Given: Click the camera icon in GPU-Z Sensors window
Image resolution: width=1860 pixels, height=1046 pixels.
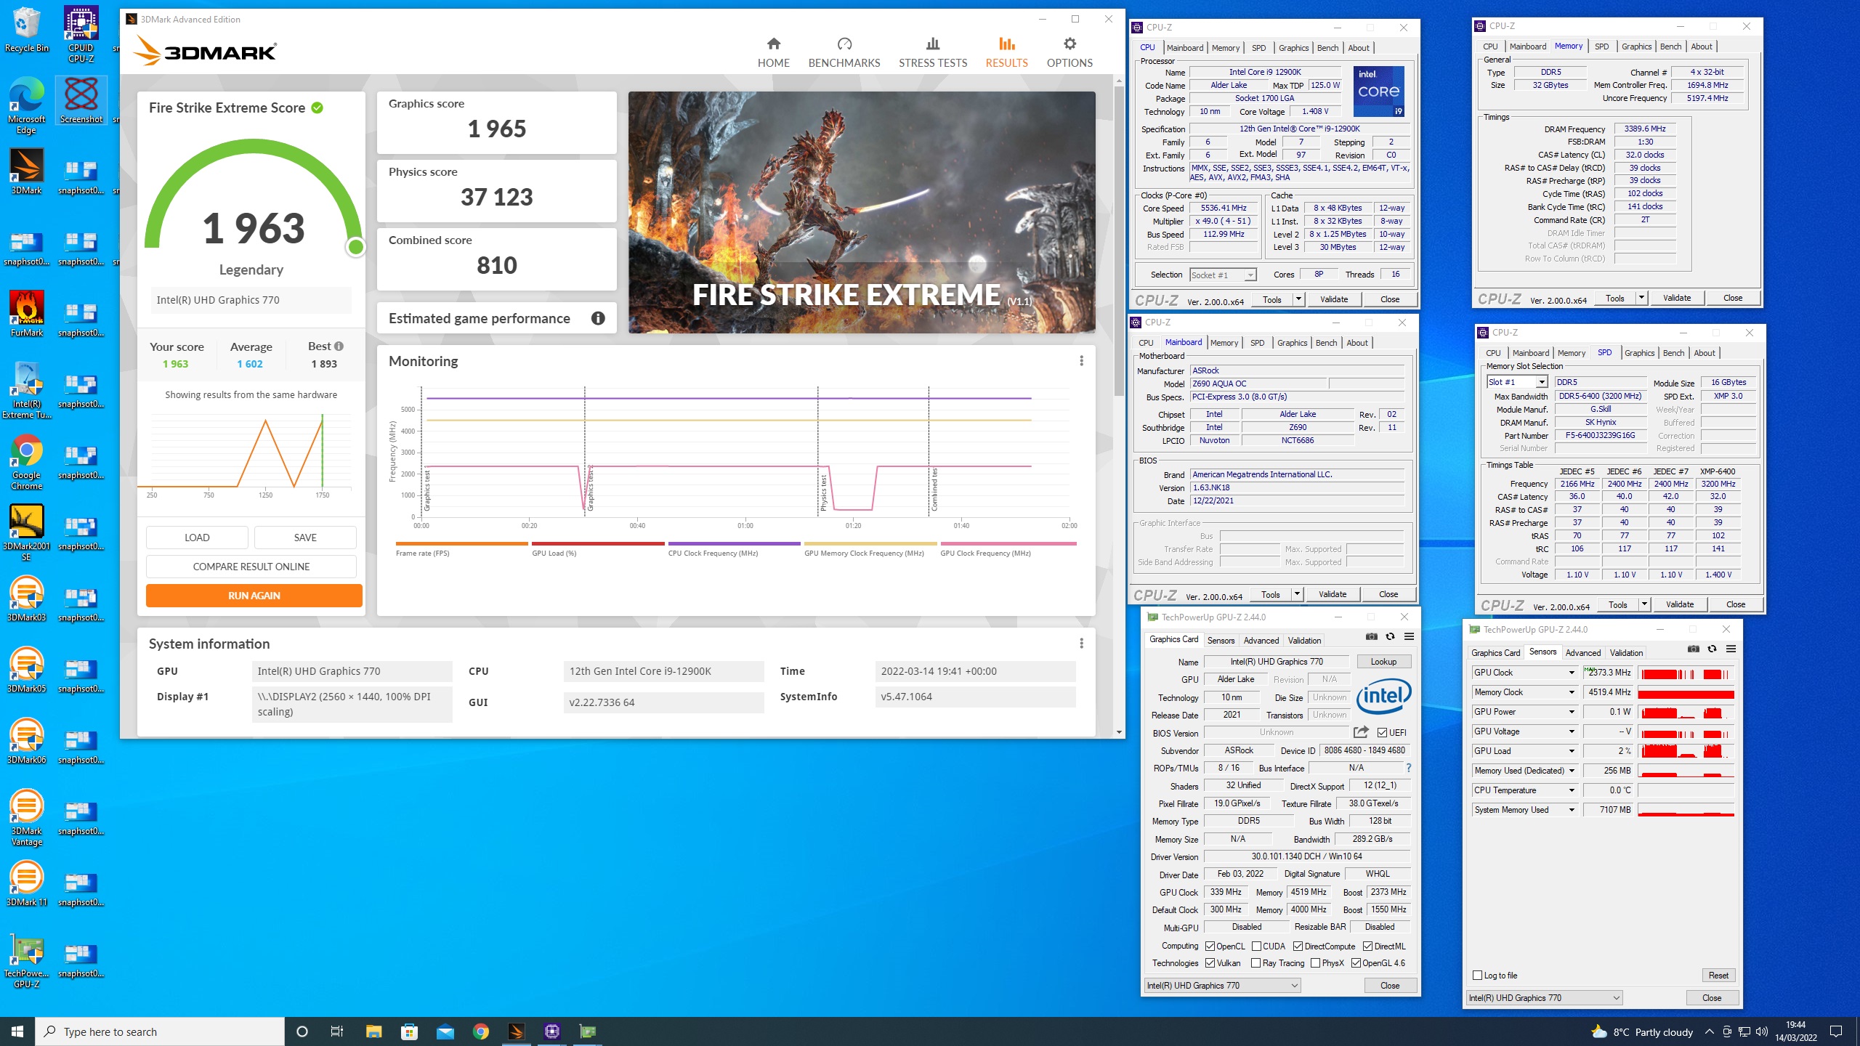Looking at the screenshot, I should [x=1693, y=649].
